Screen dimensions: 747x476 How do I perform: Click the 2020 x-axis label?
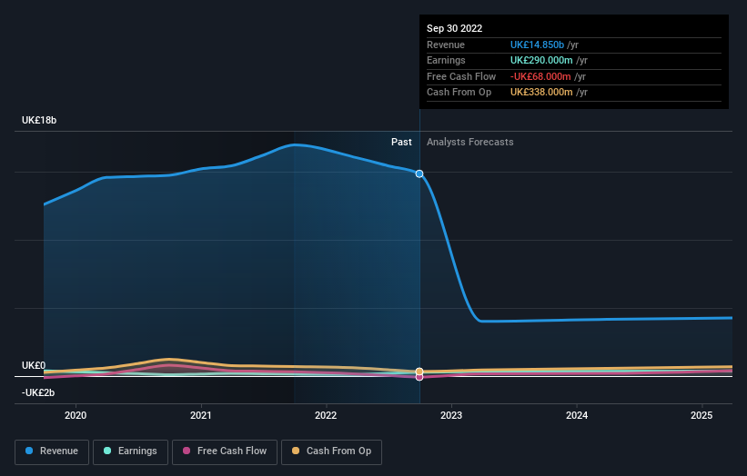[x=76, y=416]
